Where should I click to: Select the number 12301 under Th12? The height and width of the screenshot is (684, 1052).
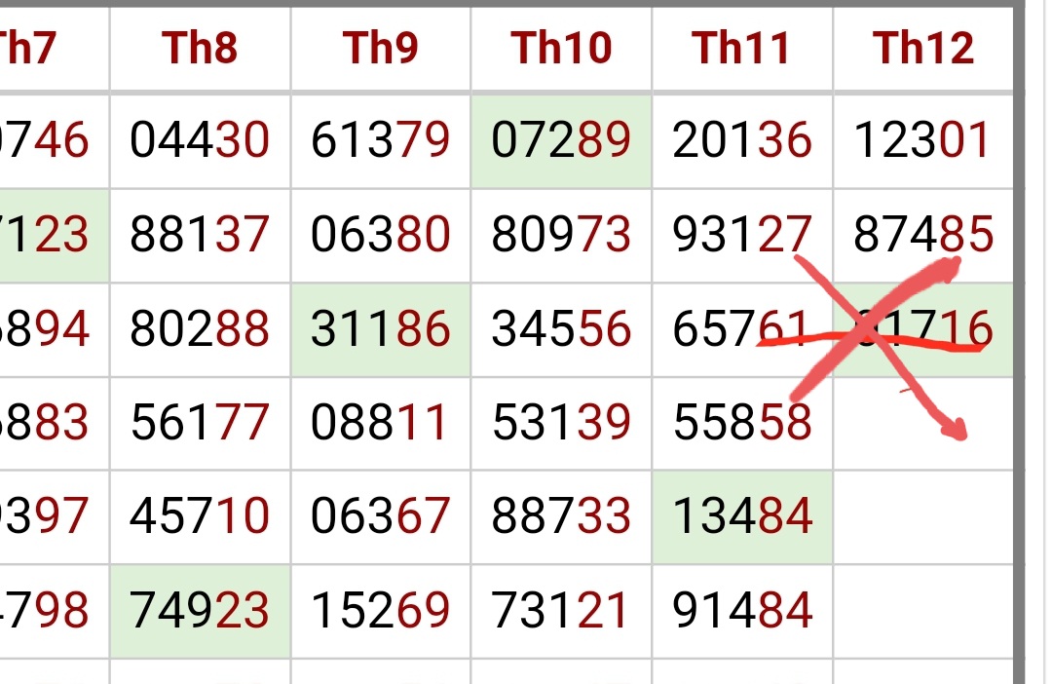pyautogui.click(x=923, y=141)
